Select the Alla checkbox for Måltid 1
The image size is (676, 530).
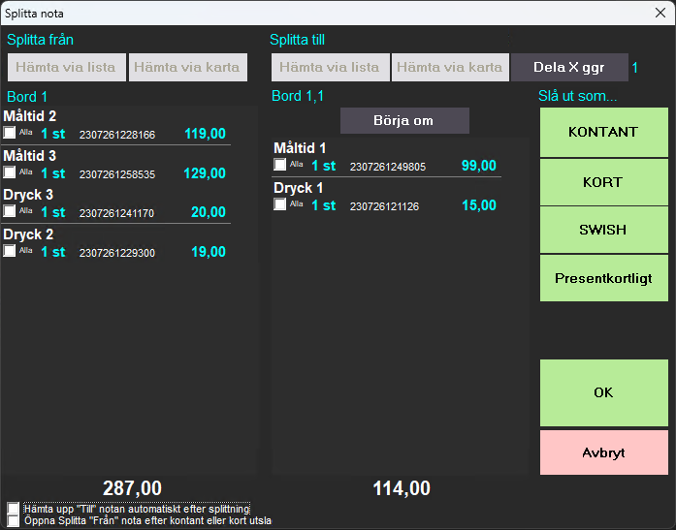(280, 166)
